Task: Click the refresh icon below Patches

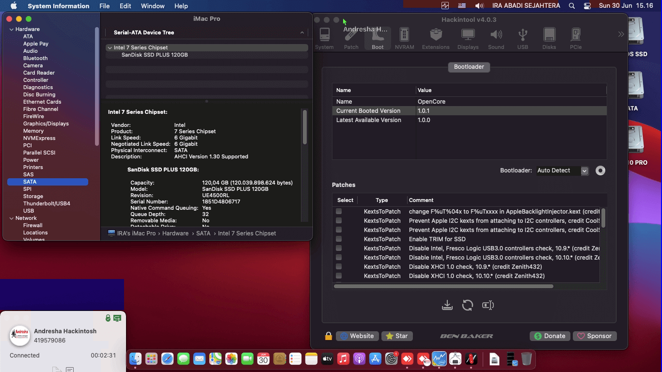Action: click(468, 305)
